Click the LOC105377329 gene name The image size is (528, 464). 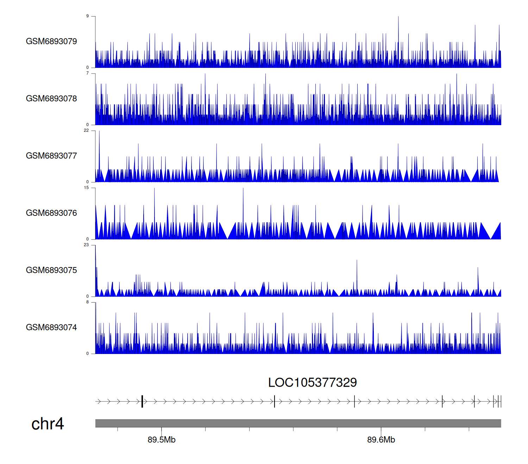(312, 382)
